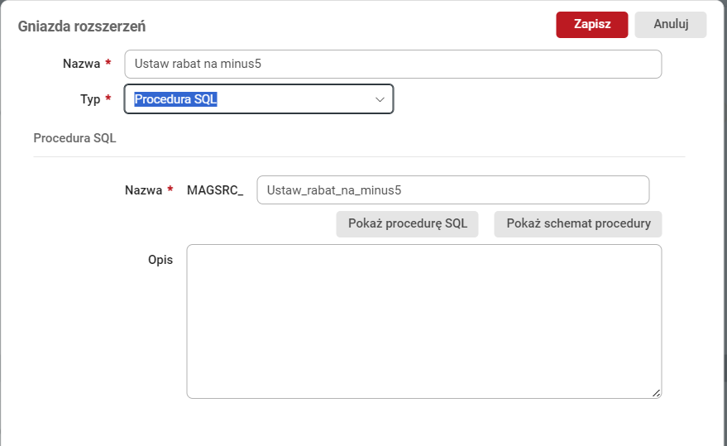This screenshot has height=446, width=727.
Task: Click the red asterisk beside the top Nazwa
Action: 108,63
